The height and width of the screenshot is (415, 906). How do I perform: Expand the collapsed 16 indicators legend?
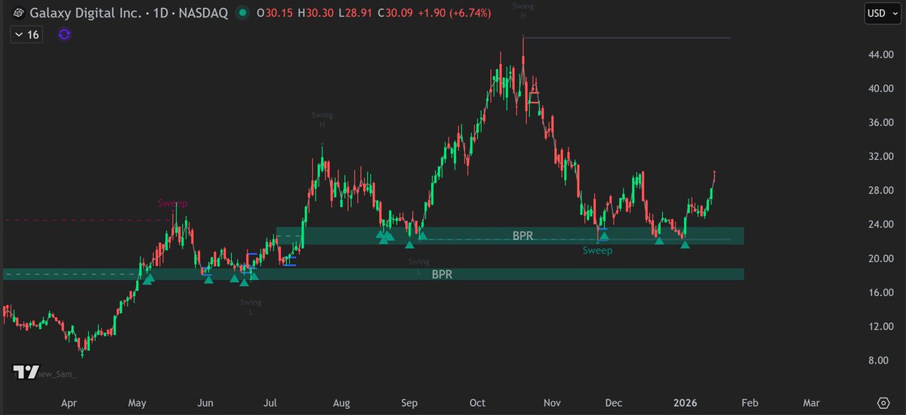[26, 35]
